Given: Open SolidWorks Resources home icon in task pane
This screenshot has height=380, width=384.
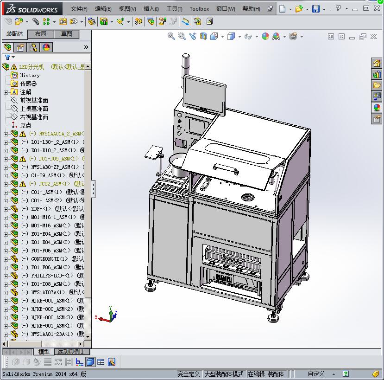Looking at the screenshot, I should [x=377, y=63].
